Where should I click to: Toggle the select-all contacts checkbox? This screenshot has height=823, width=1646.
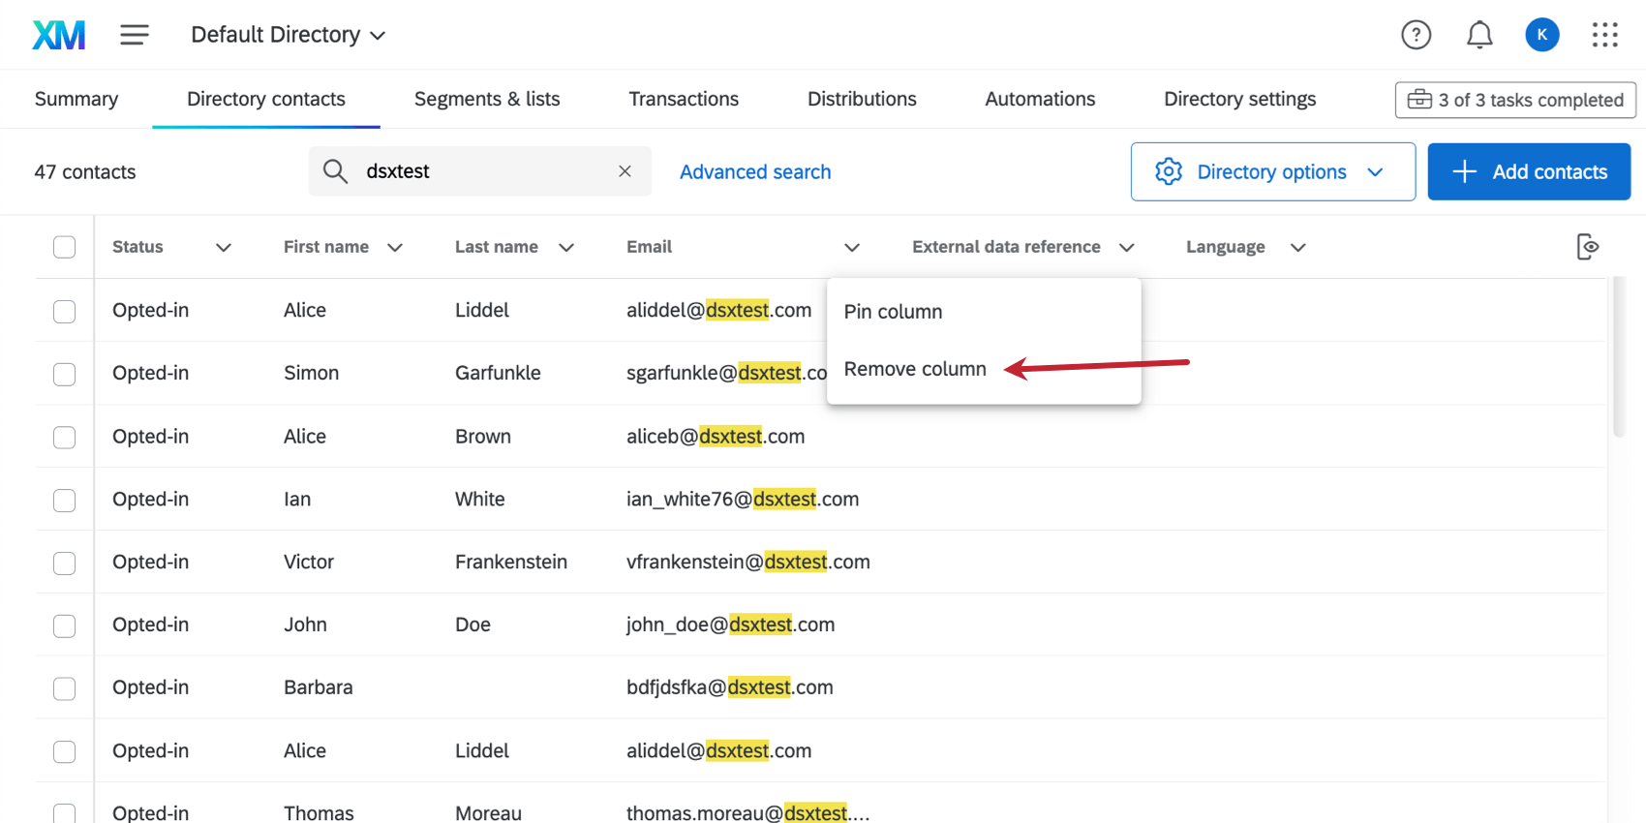[65, 247]
